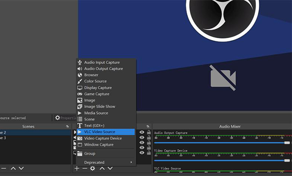Remove selected scene with the minus icon
This screenshot has height=176, width=292.
(x=4, y=168)
